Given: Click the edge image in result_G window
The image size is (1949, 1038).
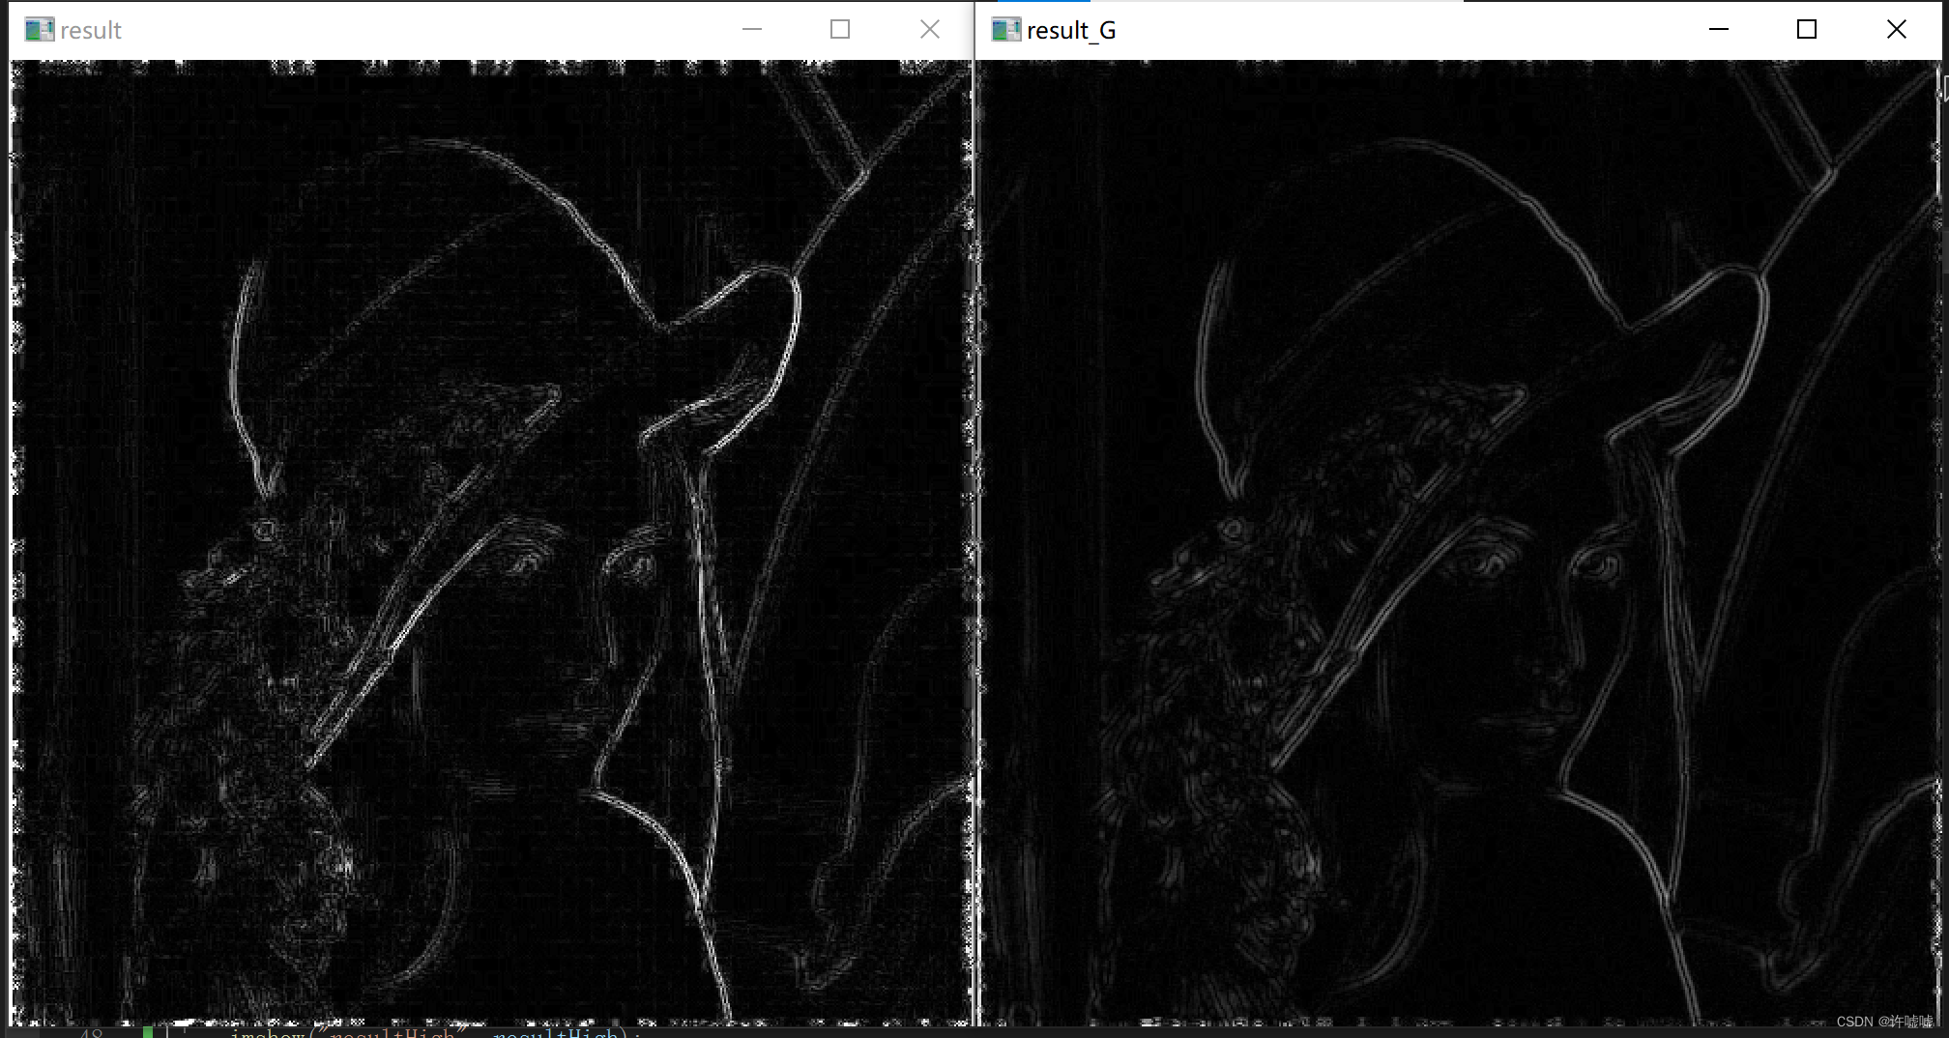Looking at the screenshot, I should tap(1459, 542).
